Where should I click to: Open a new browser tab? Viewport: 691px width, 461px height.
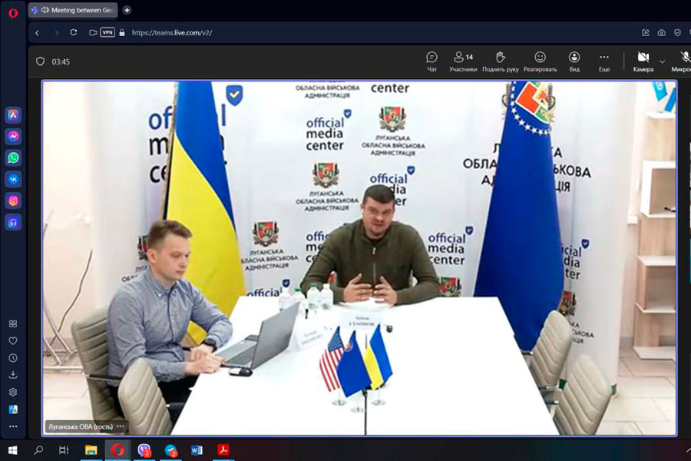pos(127,10)
